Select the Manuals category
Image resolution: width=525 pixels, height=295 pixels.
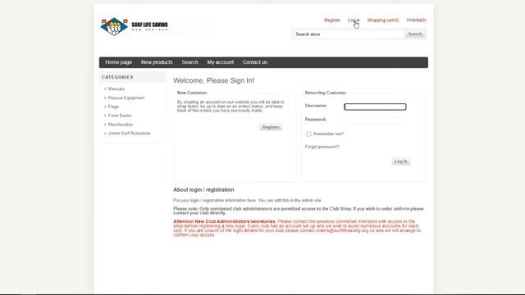pyautogui.click(x=116, y=88)
